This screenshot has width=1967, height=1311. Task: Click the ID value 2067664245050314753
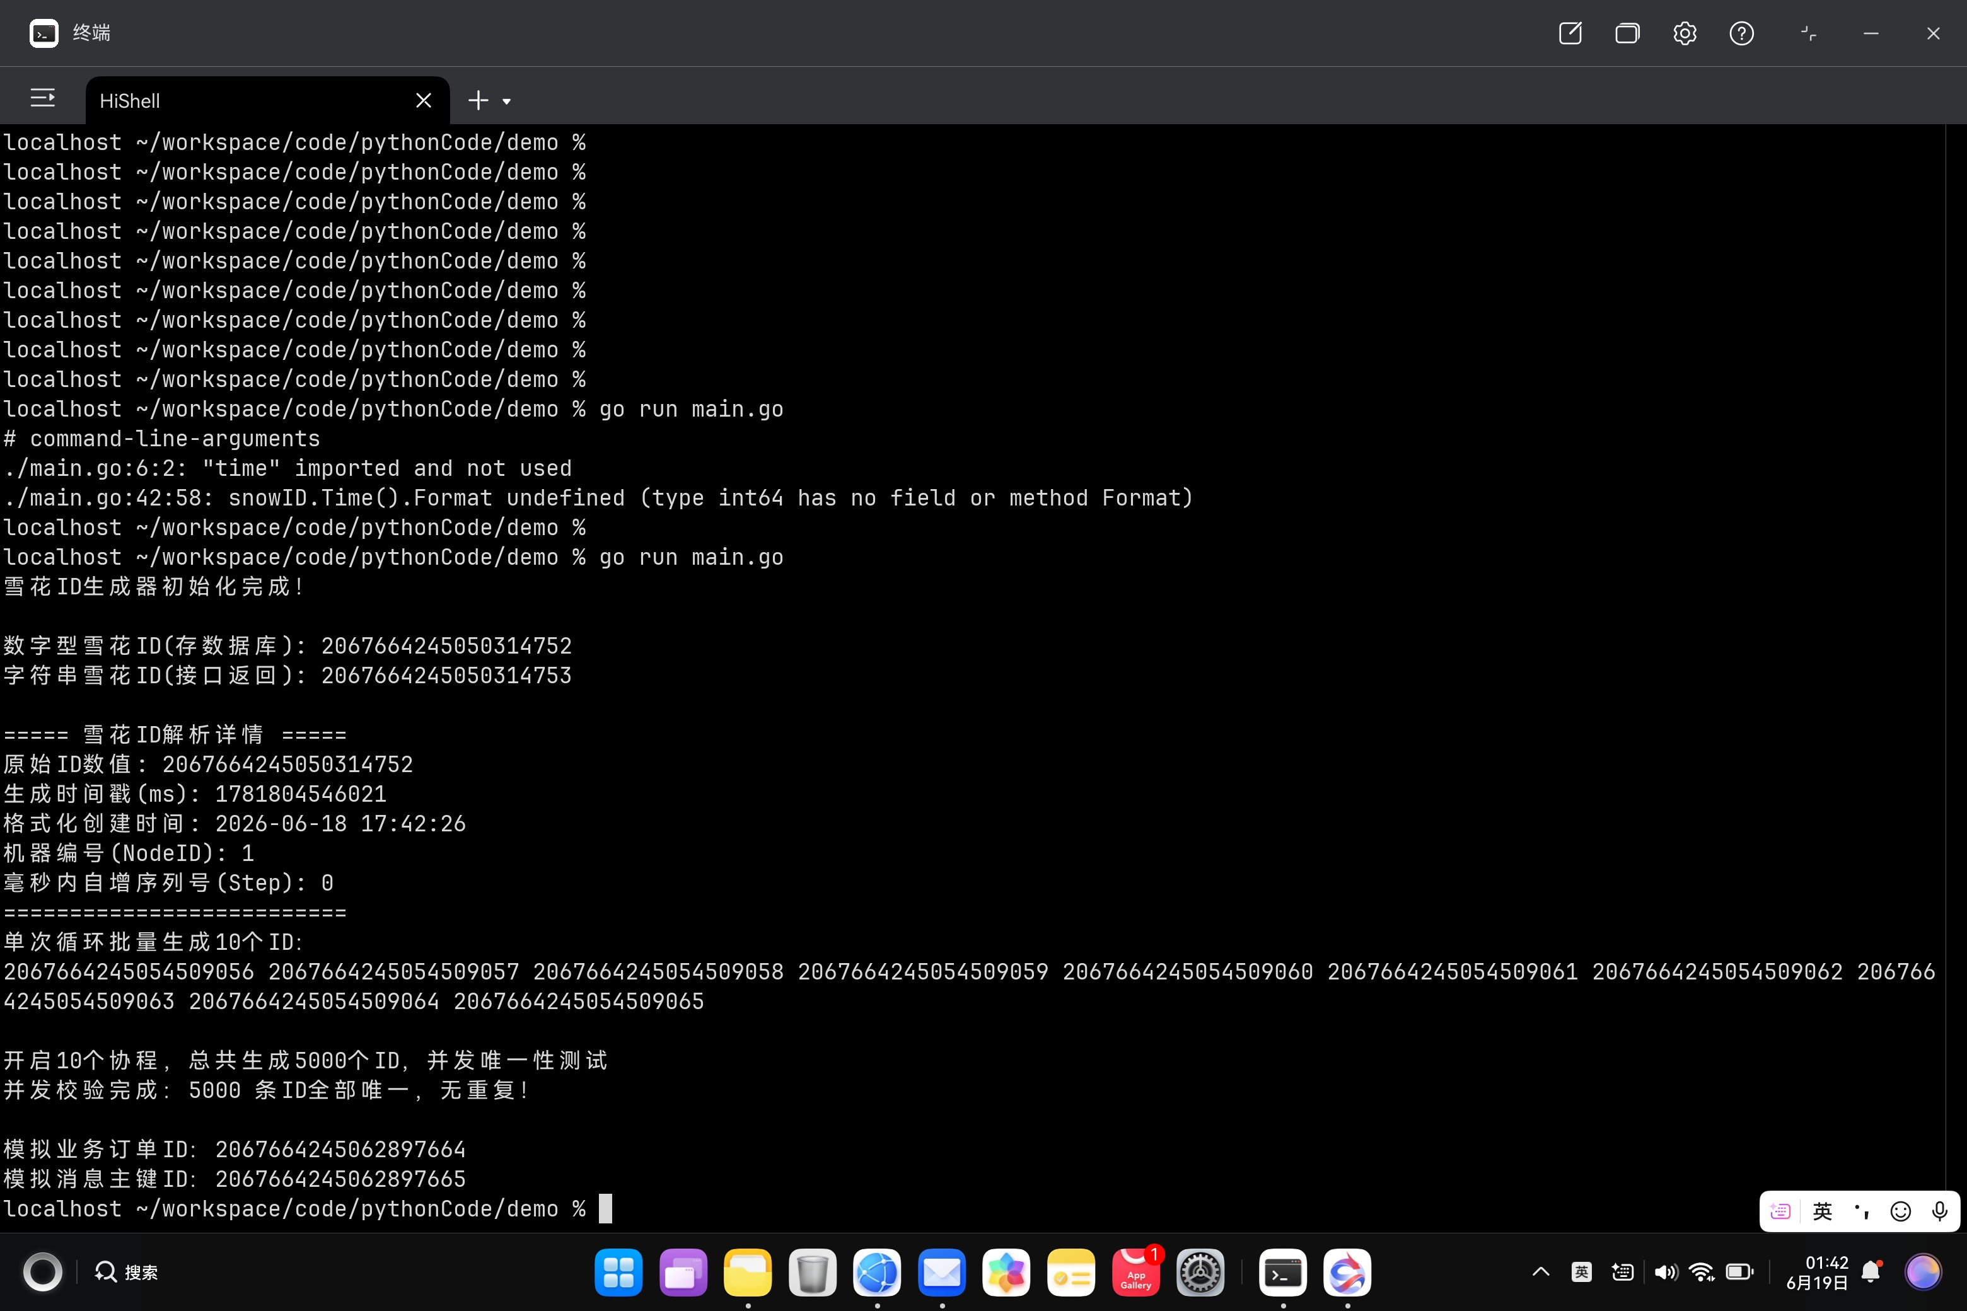(x=446, y=676)
